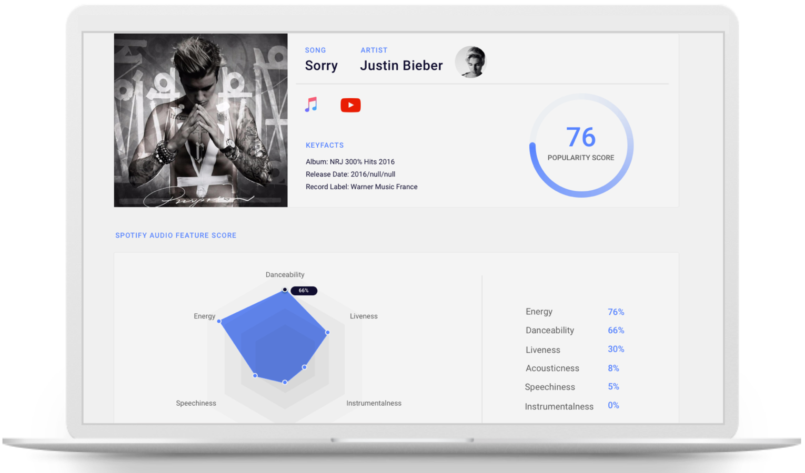Click Liveness in the feature list
The width and height of the screenshot is (805, 473).
coord(542,350)
